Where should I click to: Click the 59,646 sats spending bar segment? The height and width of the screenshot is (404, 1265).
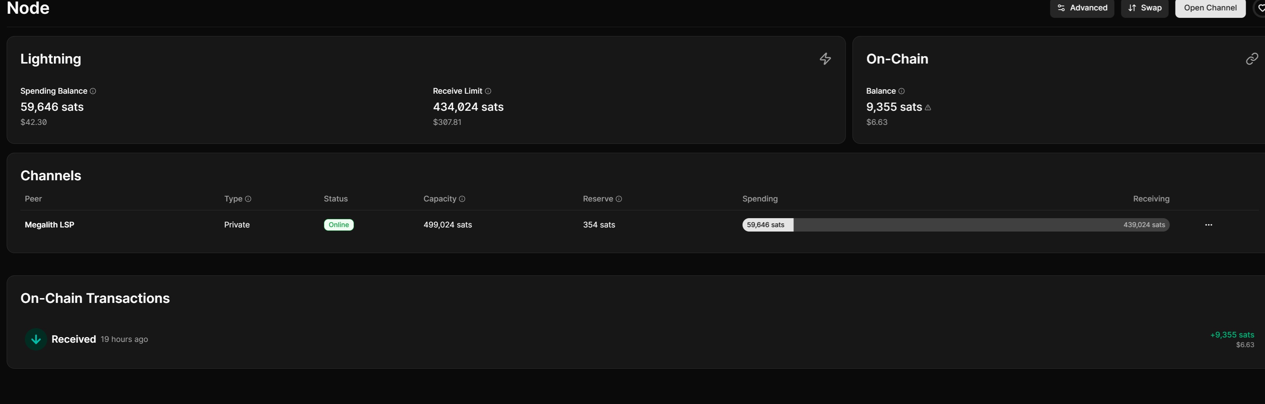tap(767, 225)
